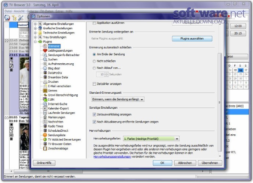This screenshot has height=183, width=253.
Task: Select Am Ende der Sendung option
Action: pos(94,54)
